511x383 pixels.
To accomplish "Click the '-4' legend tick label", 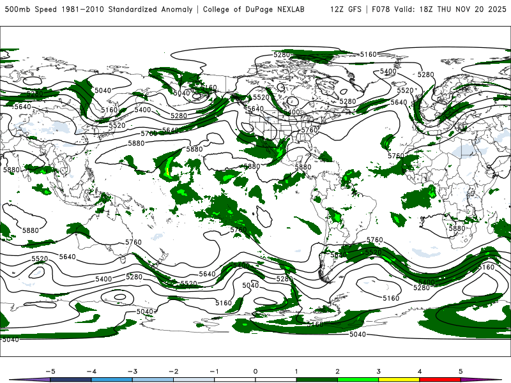I will click(91, 372).
